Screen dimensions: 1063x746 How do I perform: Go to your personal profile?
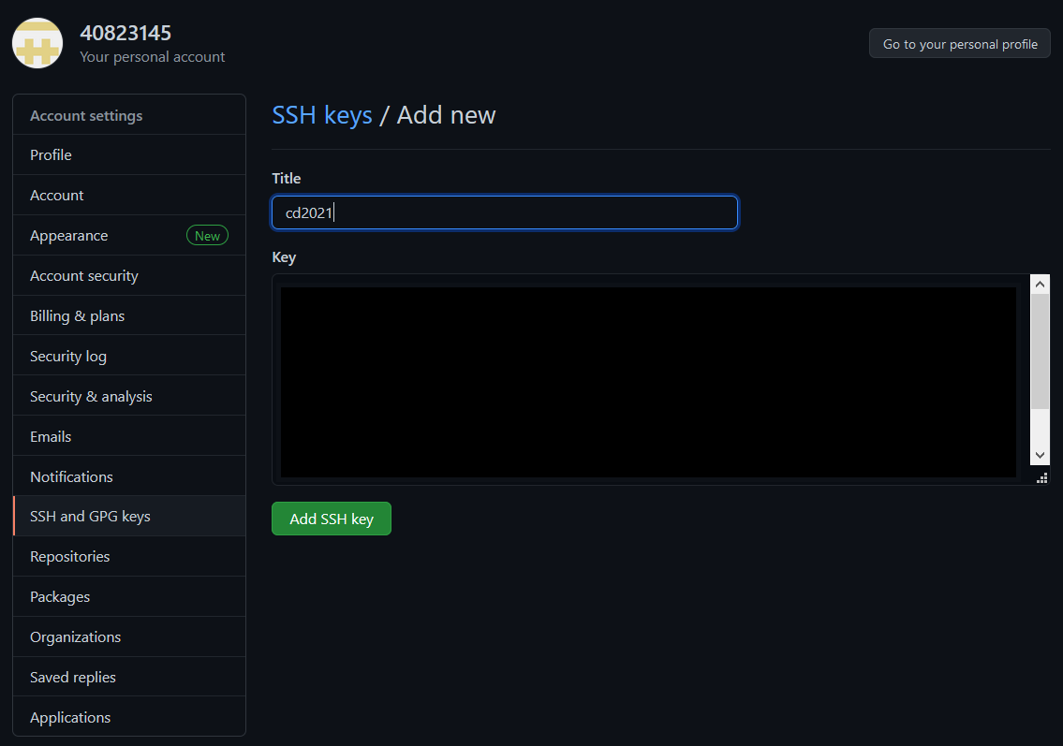960,44
